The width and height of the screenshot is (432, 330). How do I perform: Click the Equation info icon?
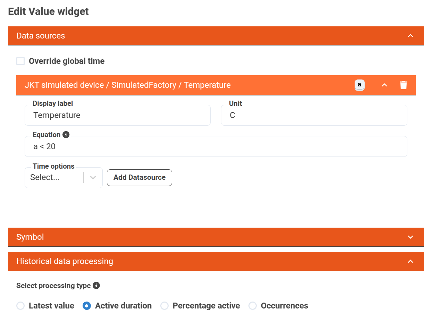click(x=66, y=135)
